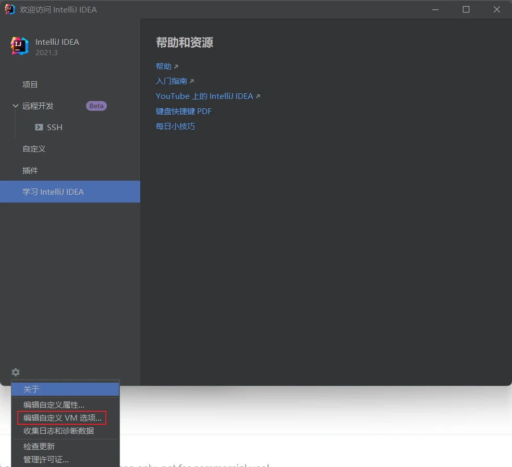Maximize the IntelliJ IDEA welcome window
The width and height of the screenshot is (512, 467).
[x=466, y=9]
